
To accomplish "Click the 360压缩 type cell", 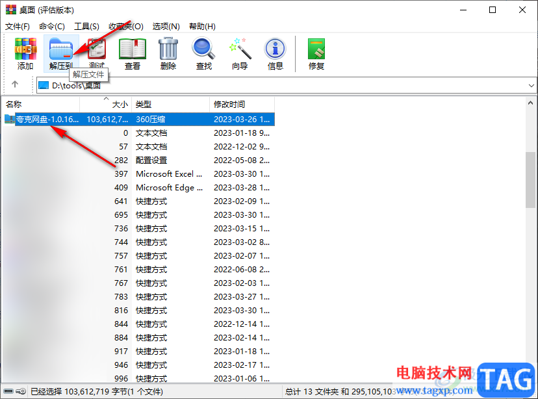I will [151, 120].
